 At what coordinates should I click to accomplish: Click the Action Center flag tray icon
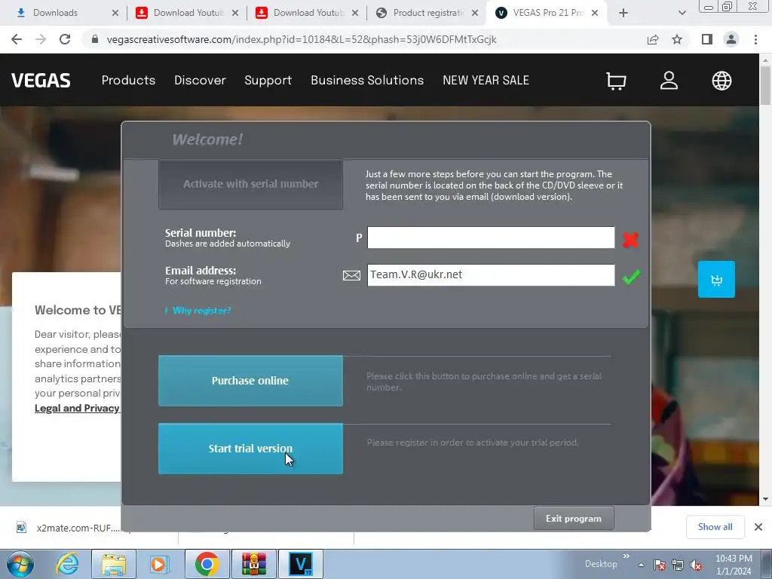coord(660,565)
